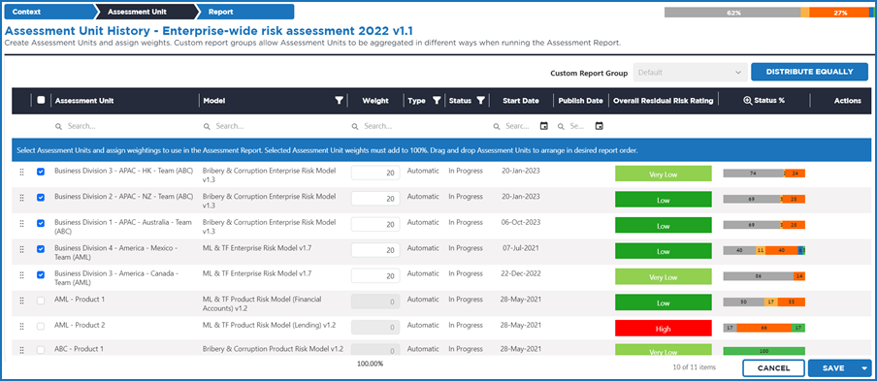877x381 pixels.
Task: Edit weight field for Business Division 2 NZ
Action: 375,199
